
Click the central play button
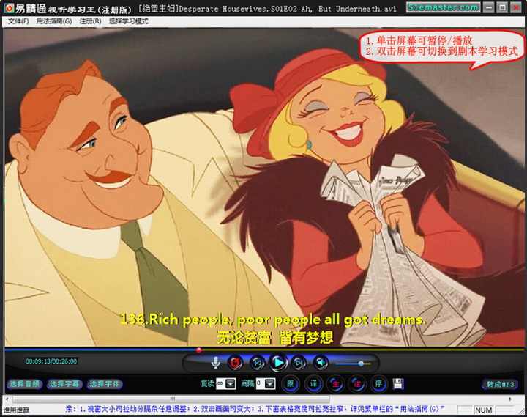coord(278,363)
